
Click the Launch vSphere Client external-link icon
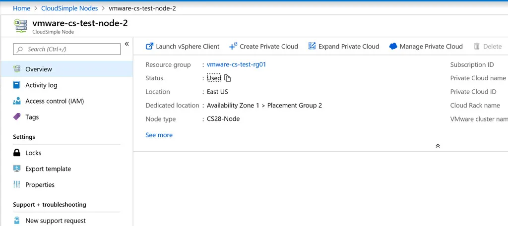tap(149, 46)
